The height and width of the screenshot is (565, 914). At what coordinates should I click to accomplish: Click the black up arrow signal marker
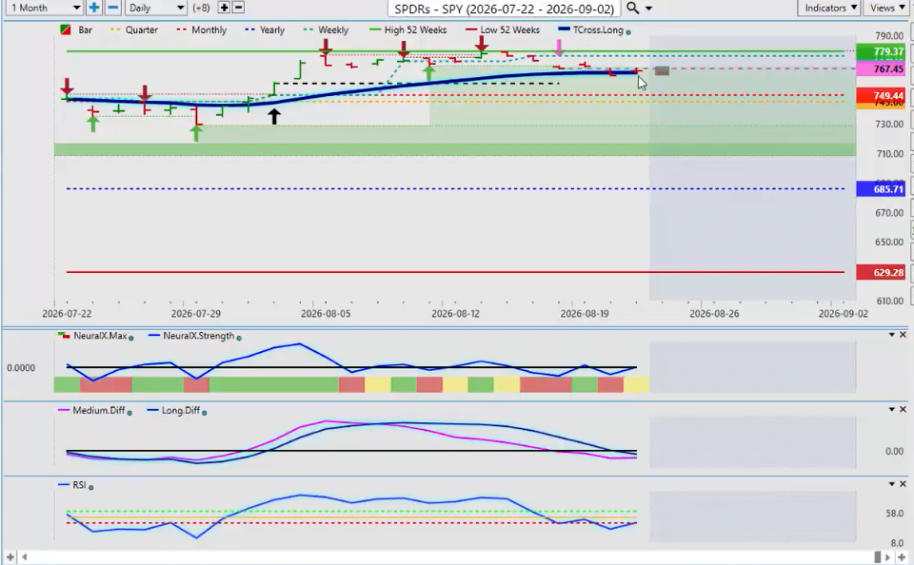tap(274, 116)
